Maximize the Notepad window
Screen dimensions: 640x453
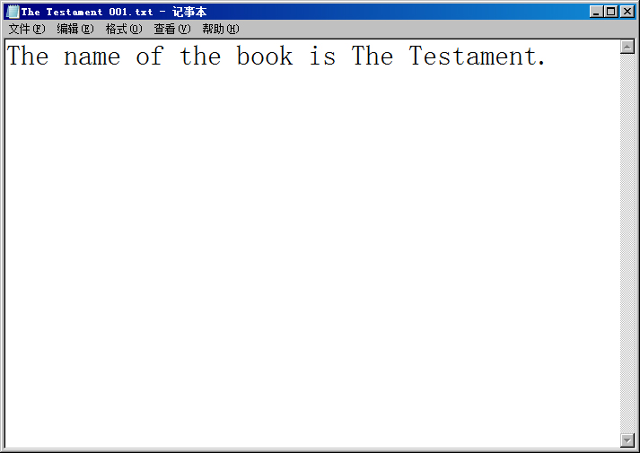click(x=611, y=12)
